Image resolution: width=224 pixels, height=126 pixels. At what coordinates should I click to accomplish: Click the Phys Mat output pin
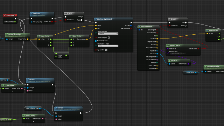pyautogui.click(x=157, y=51)
